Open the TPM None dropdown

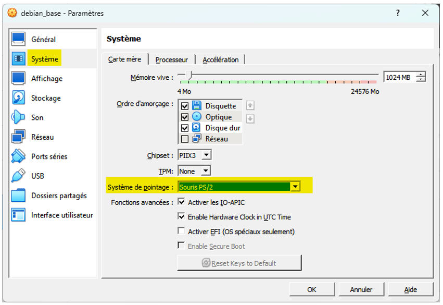(x=194, y=171)
